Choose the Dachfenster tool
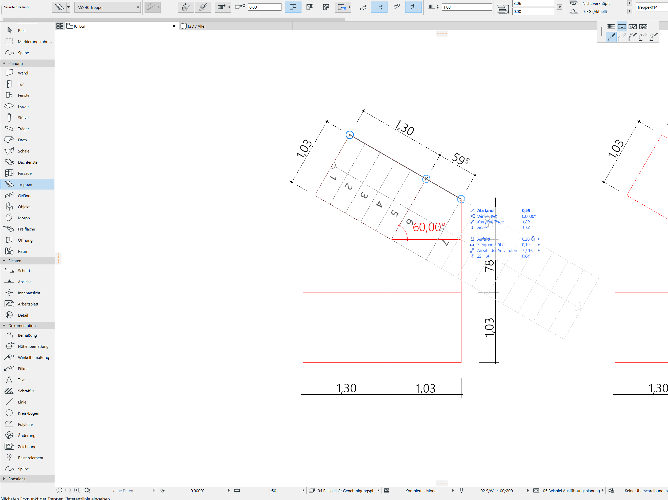 click(x=28, y=162)
